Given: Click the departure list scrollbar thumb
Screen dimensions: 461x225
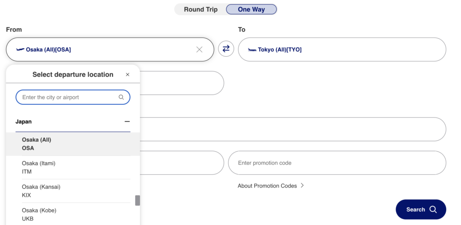Looking at the screenshot, I should 137,200.
